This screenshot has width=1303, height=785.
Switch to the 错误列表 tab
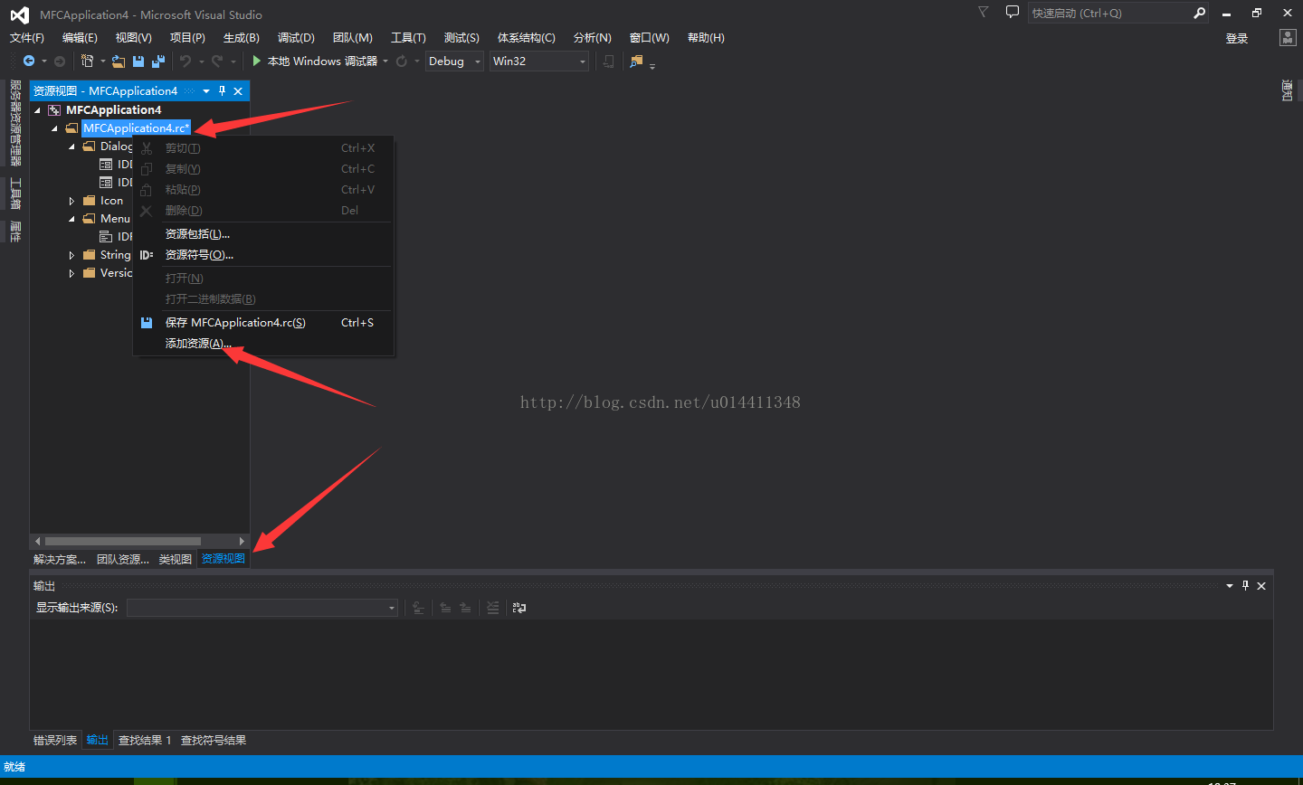click(x=55, y=740)
